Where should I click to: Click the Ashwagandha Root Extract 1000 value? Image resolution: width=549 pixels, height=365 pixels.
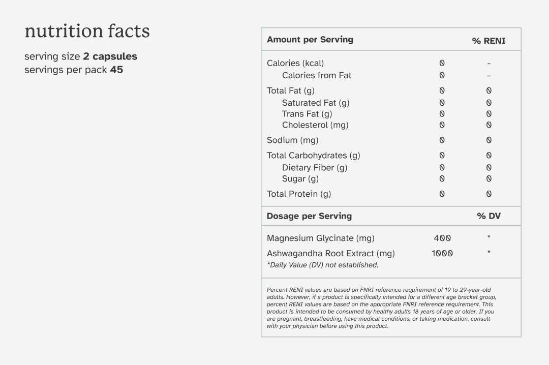pos(442,254)
